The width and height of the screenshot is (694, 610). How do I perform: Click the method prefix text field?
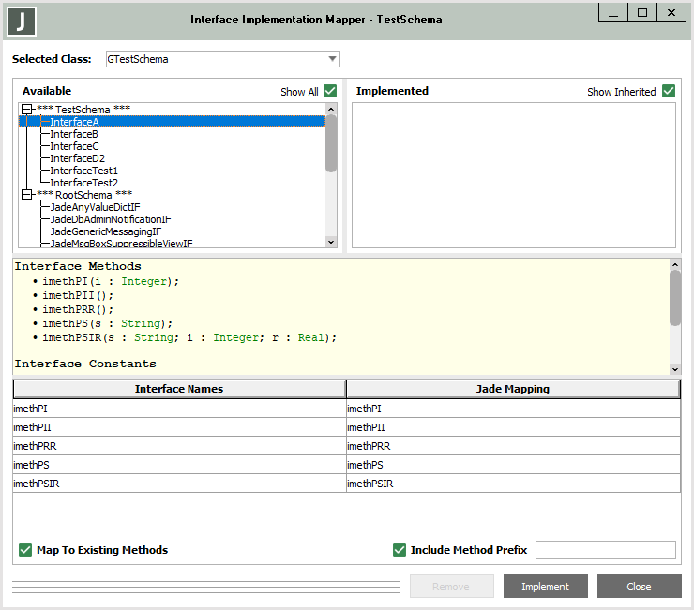pyautogui.click(x=605, y=550)
